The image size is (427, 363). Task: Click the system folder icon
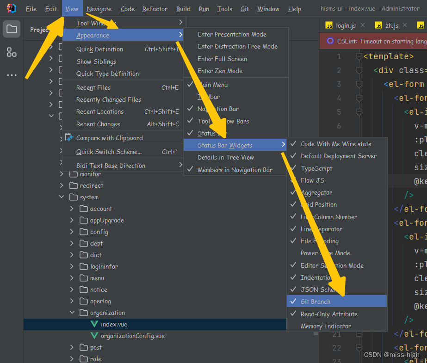click(74, 197)
